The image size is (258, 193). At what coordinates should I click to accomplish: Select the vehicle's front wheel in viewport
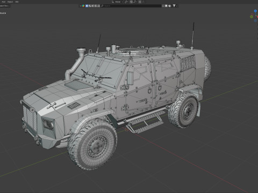92,144
